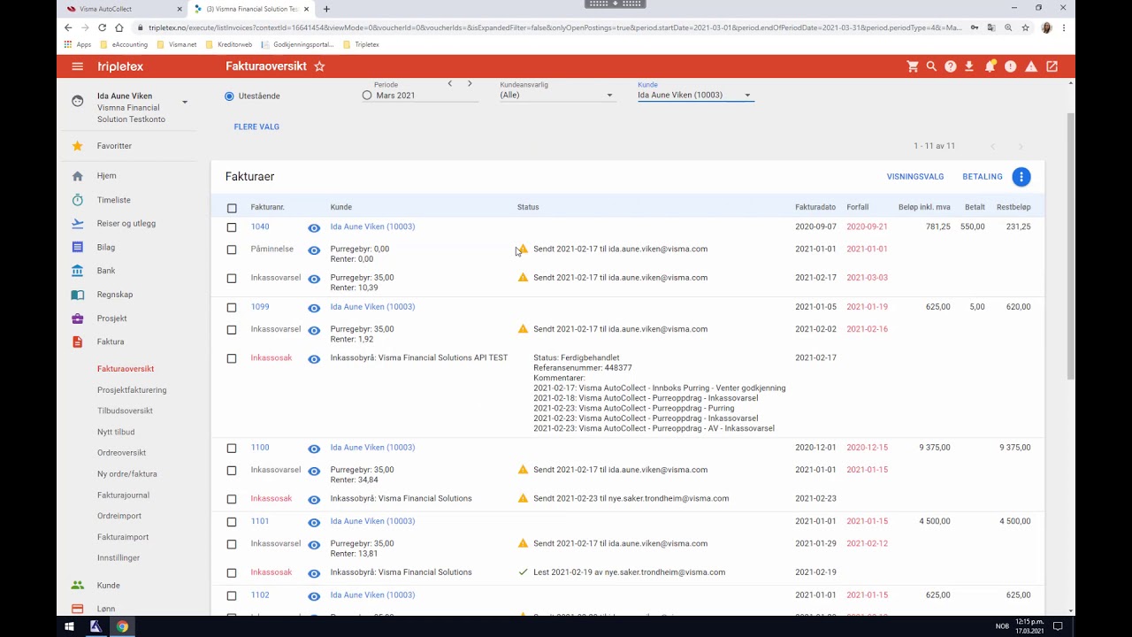Image resolution: width=1132 pixels, height=637 pixels.
Task: Click the Kunde people icon in sidebar
Action: (78, 586)
